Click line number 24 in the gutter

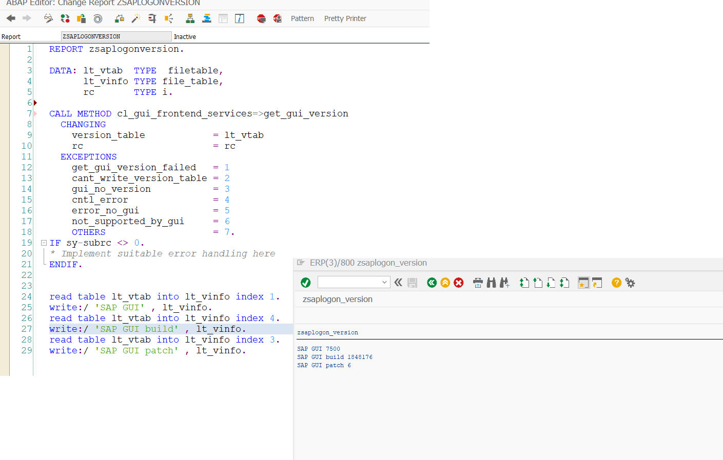[27, 297]
